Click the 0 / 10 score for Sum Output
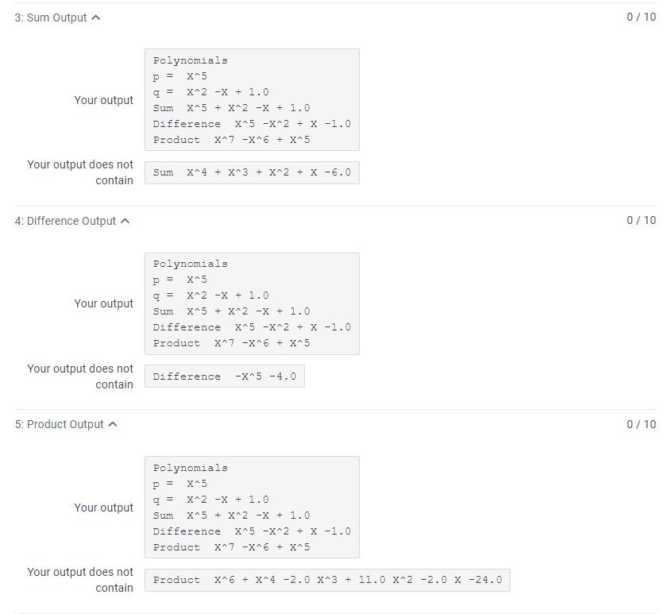The height and width of the screenshot is (614, 667). [641, 17]
